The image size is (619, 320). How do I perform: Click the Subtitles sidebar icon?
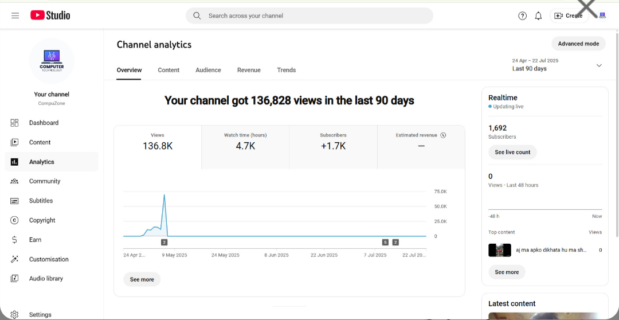click(14, 201)
